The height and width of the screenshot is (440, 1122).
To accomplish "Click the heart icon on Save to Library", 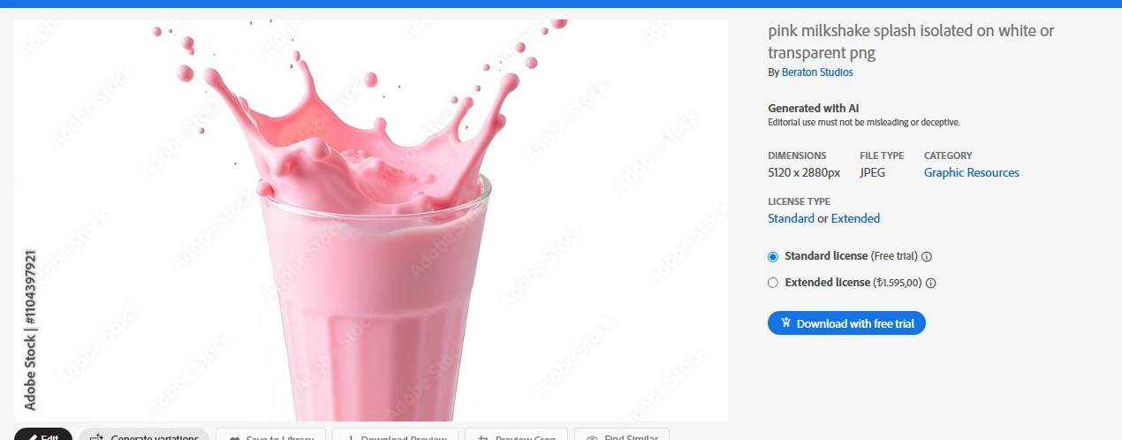I will 234,438.
